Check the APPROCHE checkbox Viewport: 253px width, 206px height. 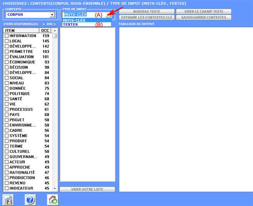[x=7, y=168]
